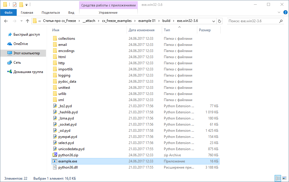Viewport: 289px width, 182px height.
Task: Open the Help question mark icon
Action: [285, 12]
